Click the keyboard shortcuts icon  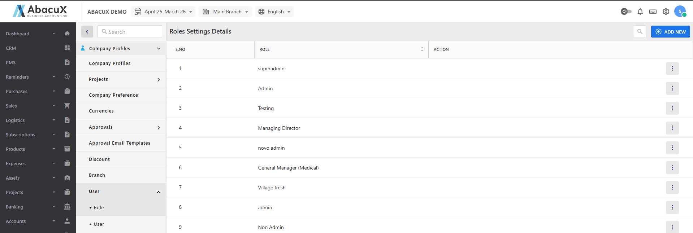653,12
